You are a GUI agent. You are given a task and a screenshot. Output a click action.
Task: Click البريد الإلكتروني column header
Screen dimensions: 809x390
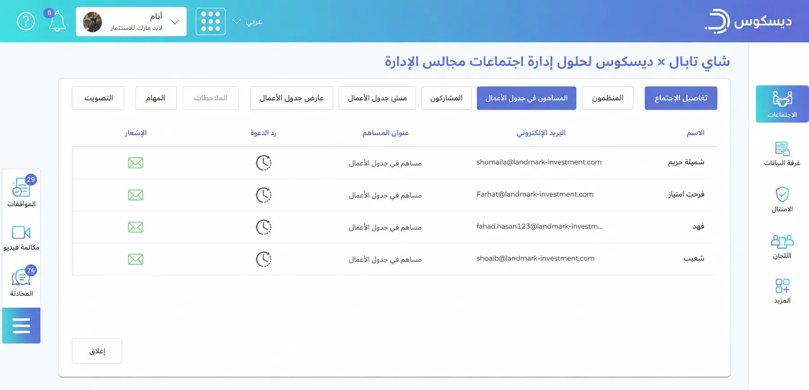541,133
